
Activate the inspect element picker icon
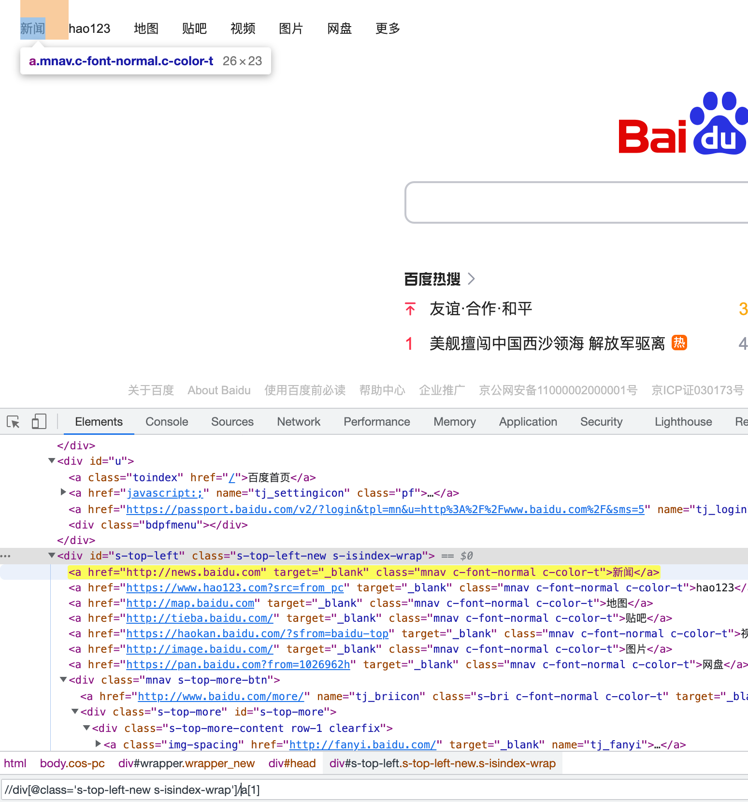13,422
